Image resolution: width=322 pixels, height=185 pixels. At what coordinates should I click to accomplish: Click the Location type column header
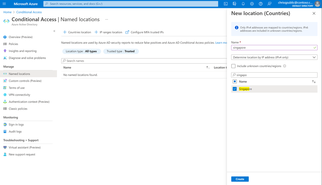(x=220, y=67)
